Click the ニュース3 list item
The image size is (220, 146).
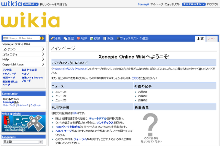click(x=61, y=100)
